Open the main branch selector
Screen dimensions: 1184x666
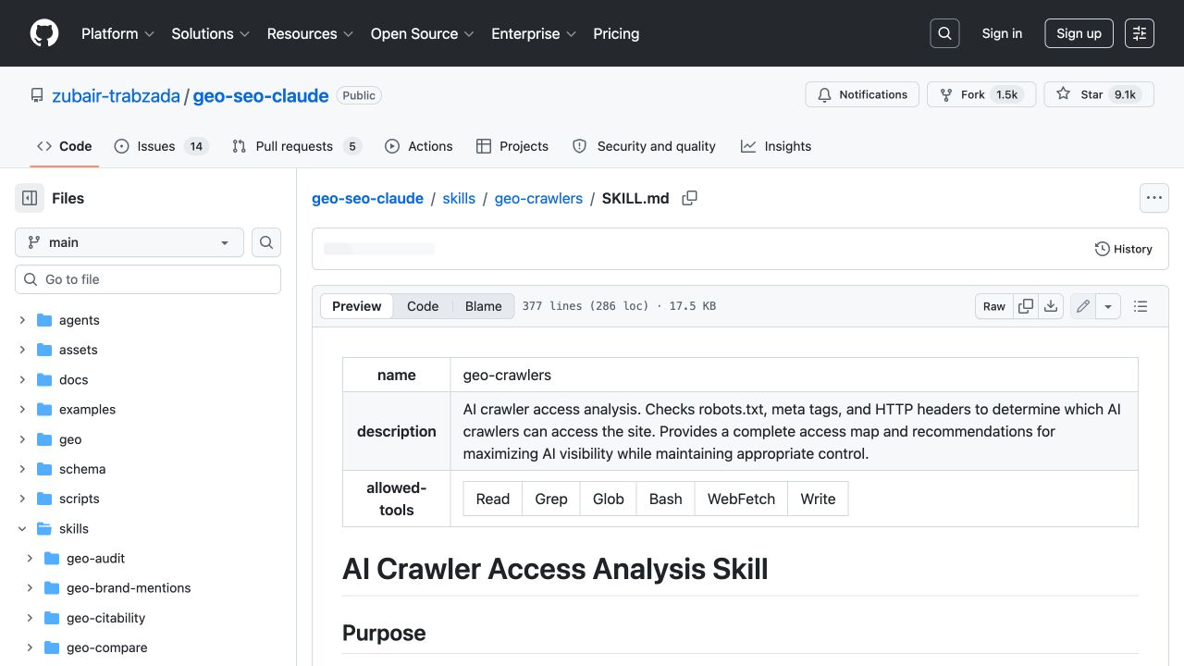[x=129, y=242]
